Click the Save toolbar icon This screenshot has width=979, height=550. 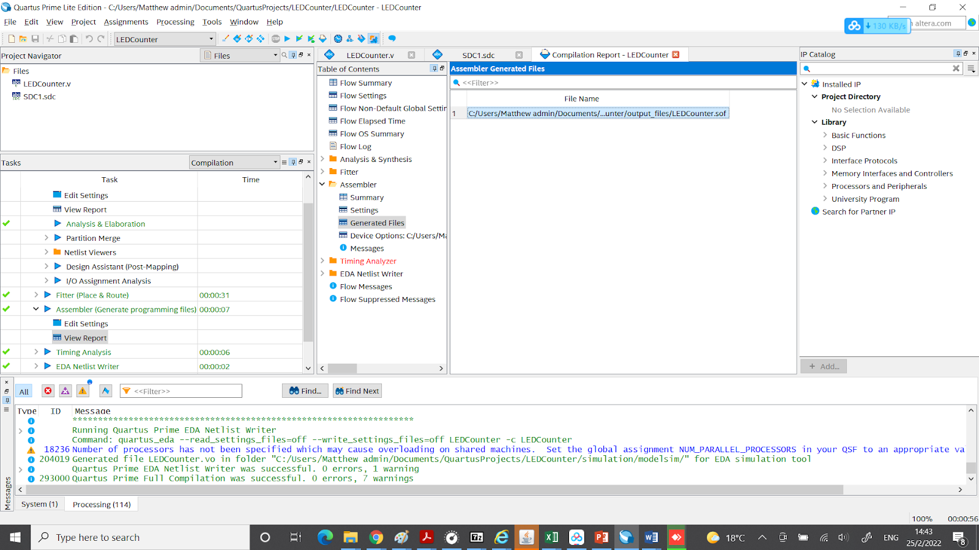(x=35, y=38)
